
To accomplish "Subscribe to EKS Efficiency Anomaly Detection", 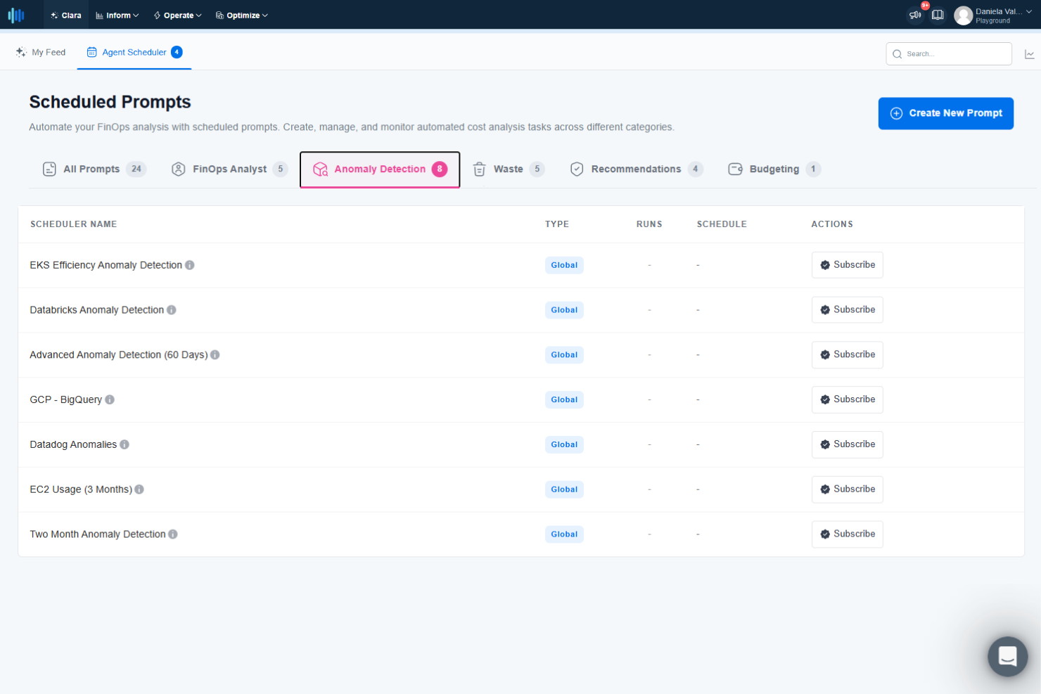I will pyautogui.click(x=847, y=265).
